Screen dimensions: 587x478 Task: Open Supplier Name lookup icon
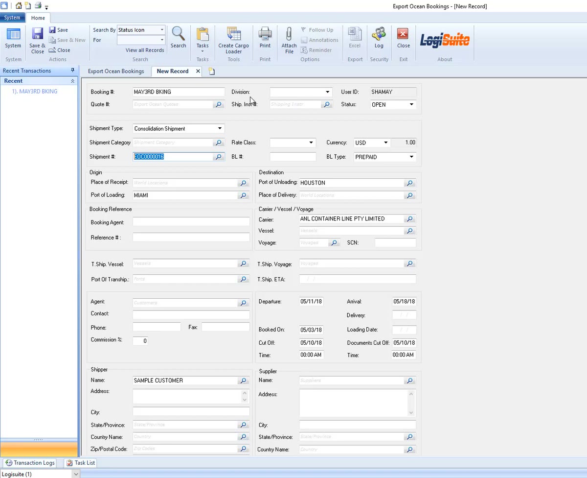(410, 381)
